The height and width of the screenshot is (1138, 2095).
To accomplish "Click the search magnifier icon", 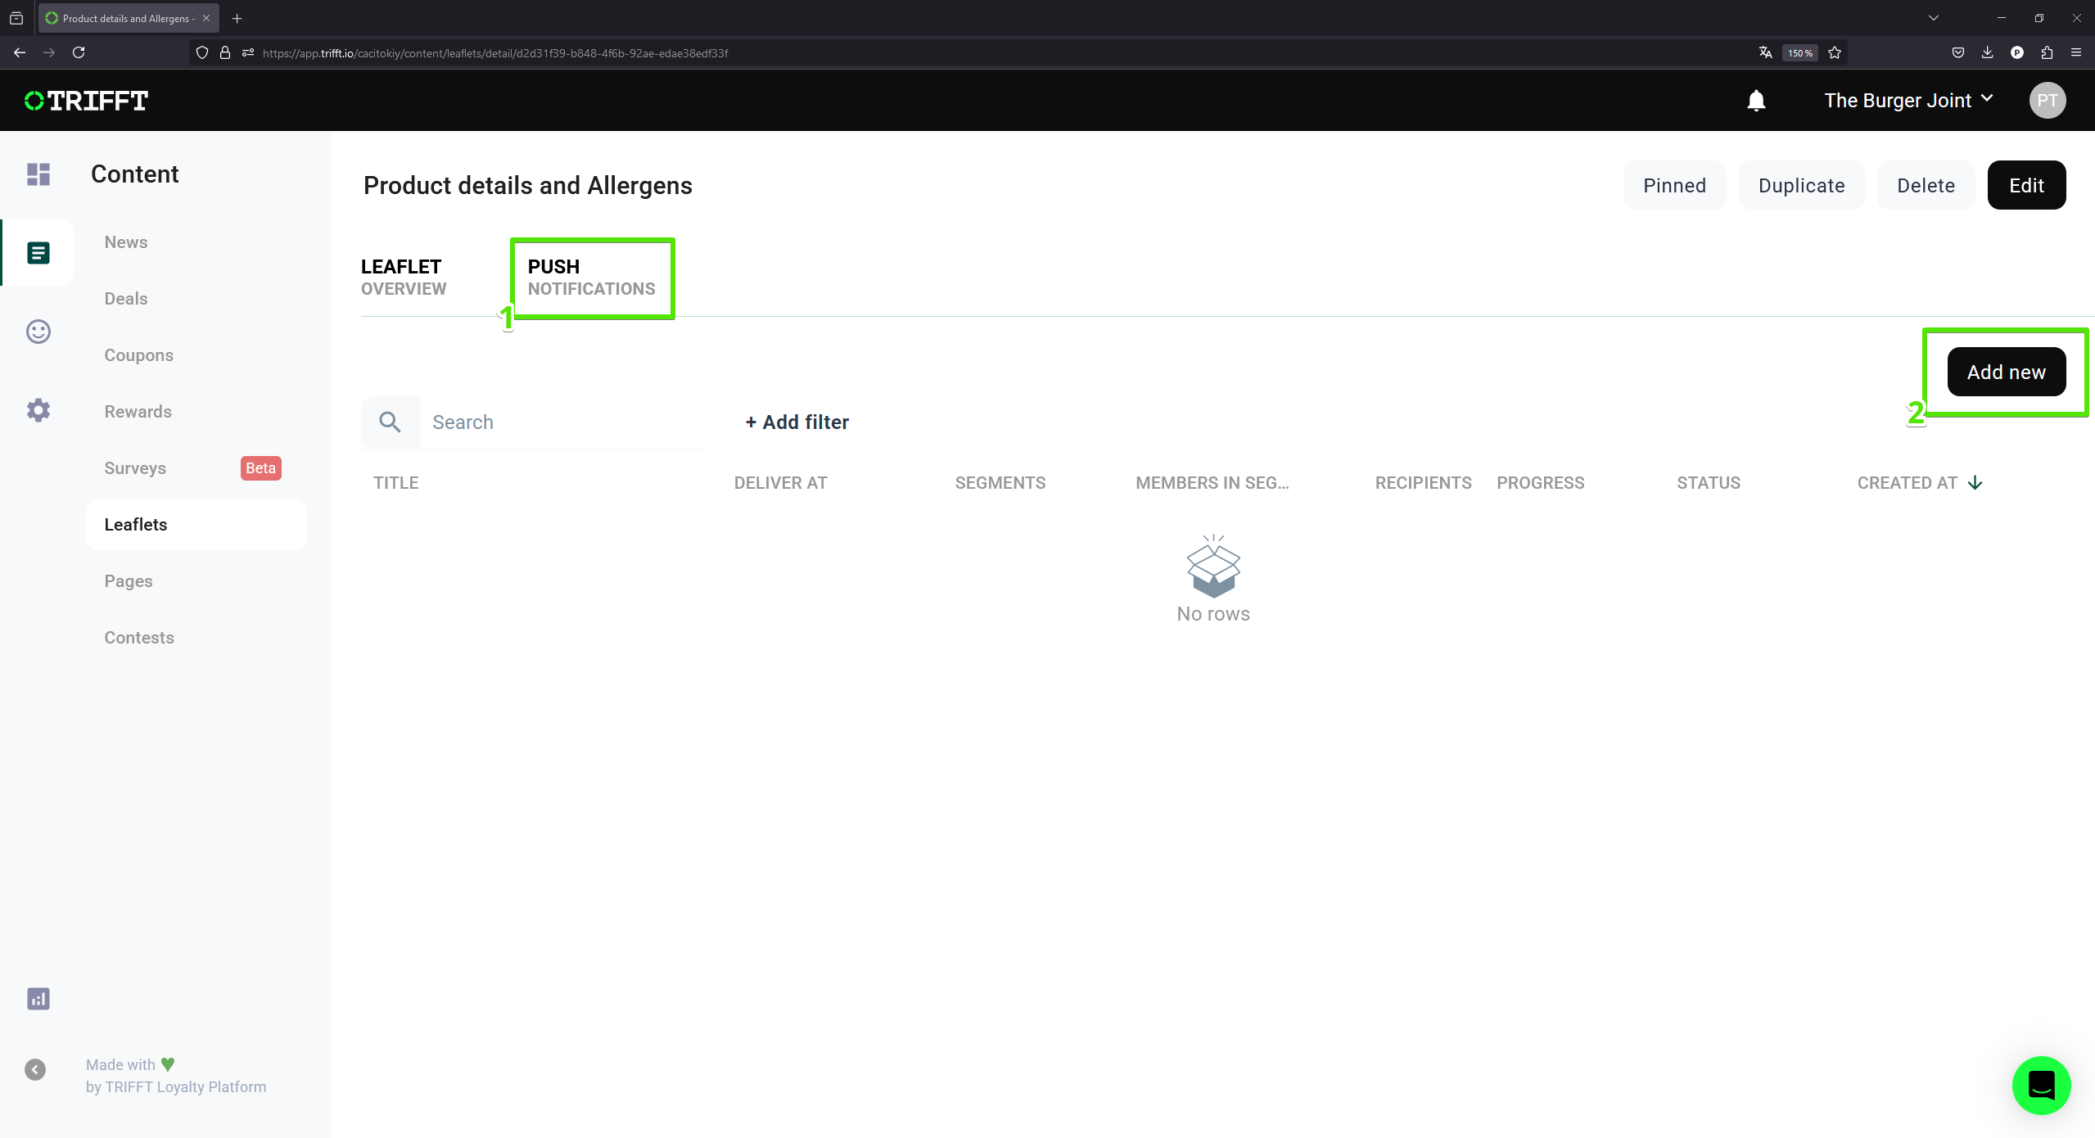I will (x=391, y=422).
